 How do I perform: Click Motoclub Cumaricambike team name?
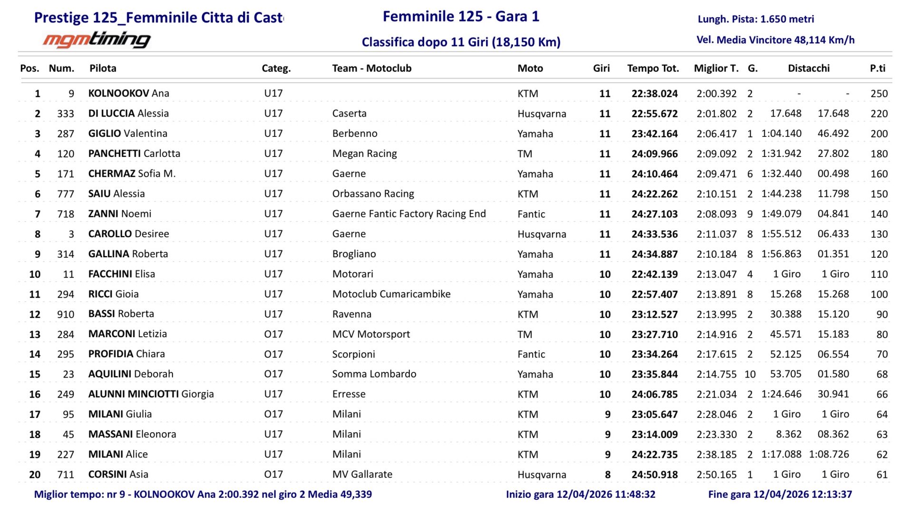point(391,294)
